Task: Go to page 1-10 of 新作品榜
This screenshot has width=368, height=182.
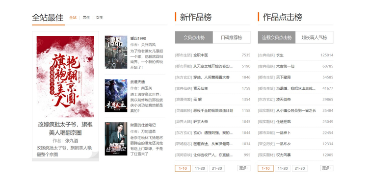Action: click(183, 168)
